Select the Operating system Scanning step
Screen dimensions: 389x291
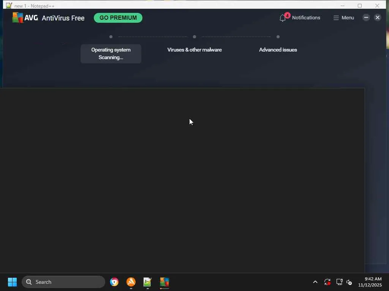[x=111, y=54]
